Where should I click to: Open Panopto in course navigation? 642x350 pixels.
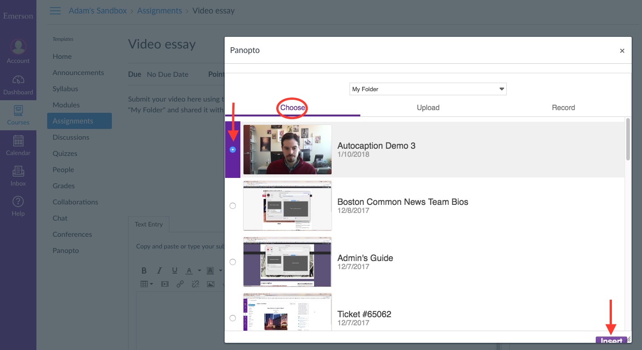click(66, 250)
